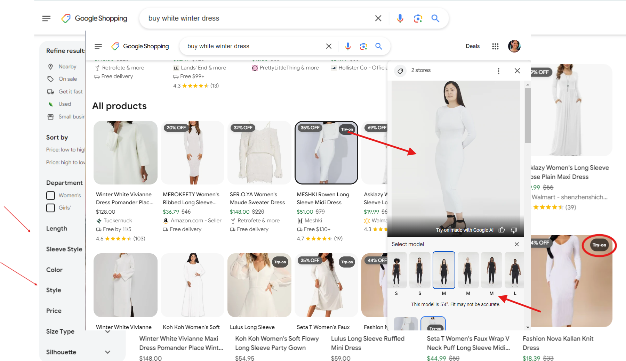Viewport: 626px width, 361px height.
Task: Click front window Google Shopping logo
Action: tap(140, 46)
